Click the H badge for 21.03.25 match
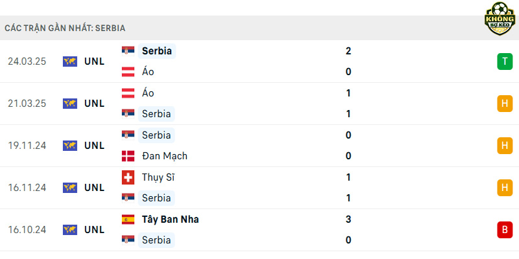 (505, 104)
